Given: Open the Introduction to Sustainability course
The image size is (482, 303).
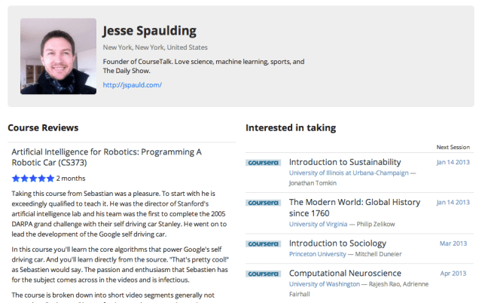Looking at the screenshot, I should coord(345,162).
